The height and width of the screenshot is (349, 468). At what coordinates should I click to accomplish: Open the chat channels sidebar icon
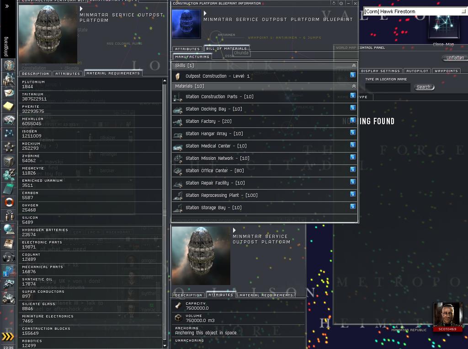tap(8, 215)
